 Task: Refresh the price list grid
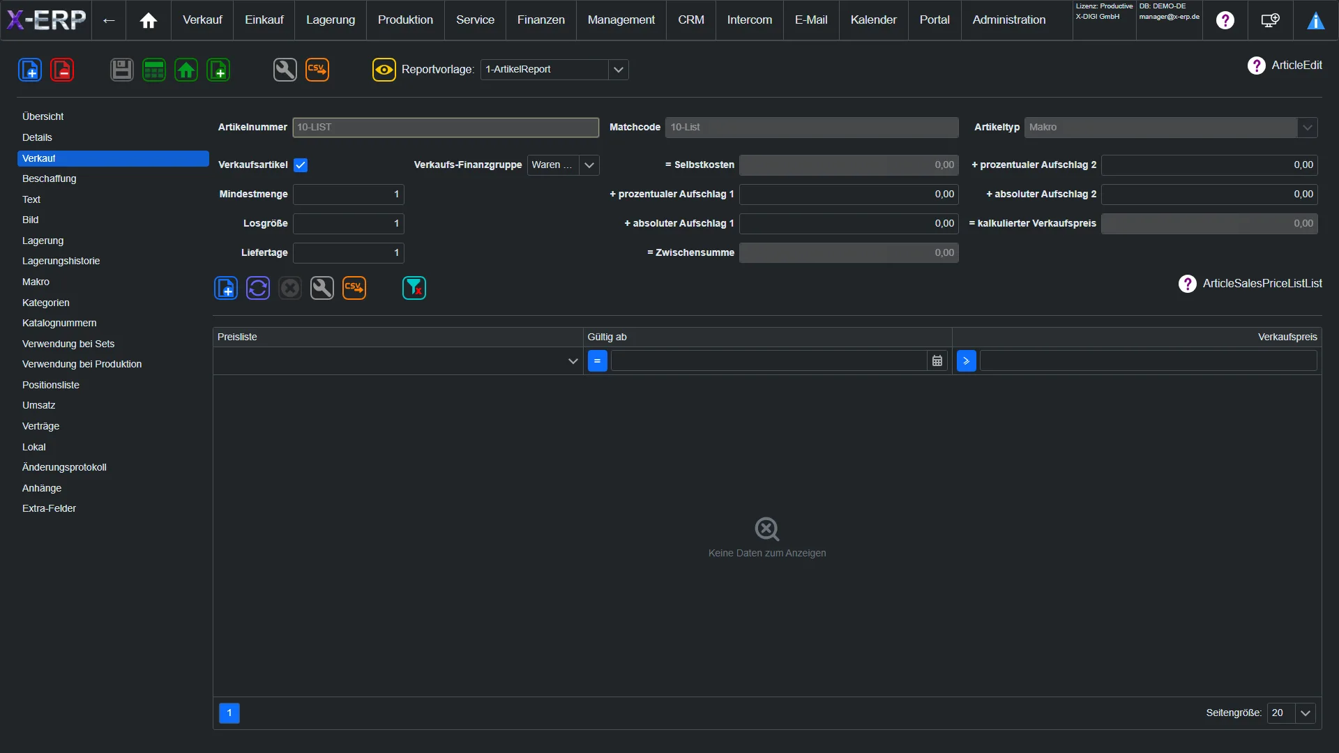pyautogui.click(x=258, y=288)
